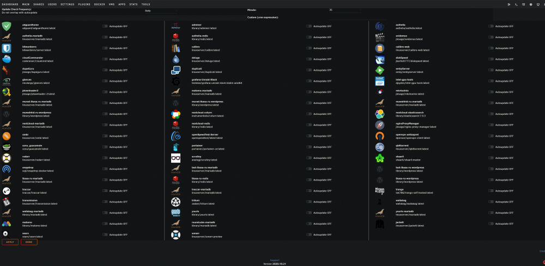Screen dimensions: 545x266
Task: Toggle autoupdate for portainer
Action: [x=309, y=147]
